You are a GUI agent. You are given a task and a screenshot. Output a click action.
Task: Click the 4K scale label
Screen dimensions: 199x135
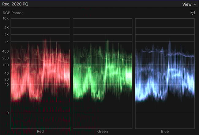[x=6, y=28]
